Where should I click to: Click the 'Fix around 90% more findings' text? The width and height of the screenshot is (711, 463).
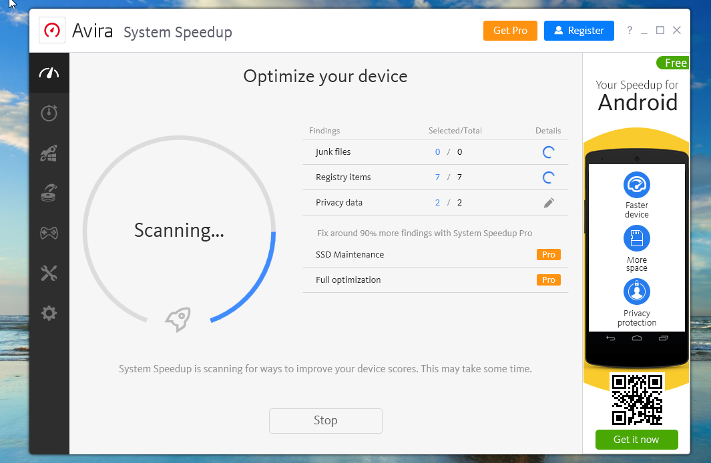pos(425,234)
